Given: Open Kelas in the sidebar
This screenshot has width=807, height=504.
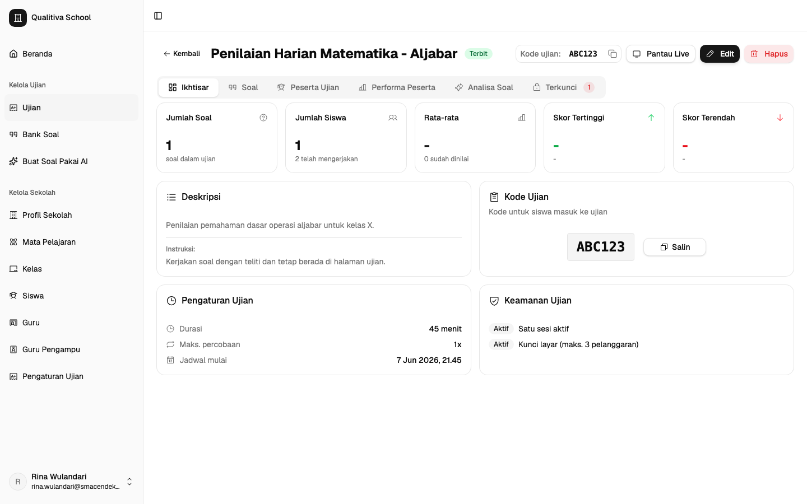Looking at the screenshot, I should [71, 269].
